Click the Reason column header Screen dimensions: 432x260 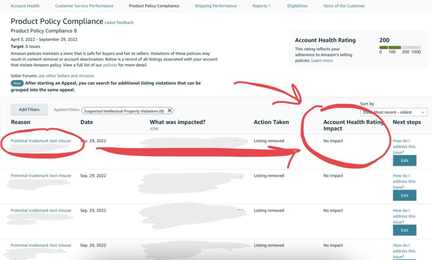tap(21, 122)
